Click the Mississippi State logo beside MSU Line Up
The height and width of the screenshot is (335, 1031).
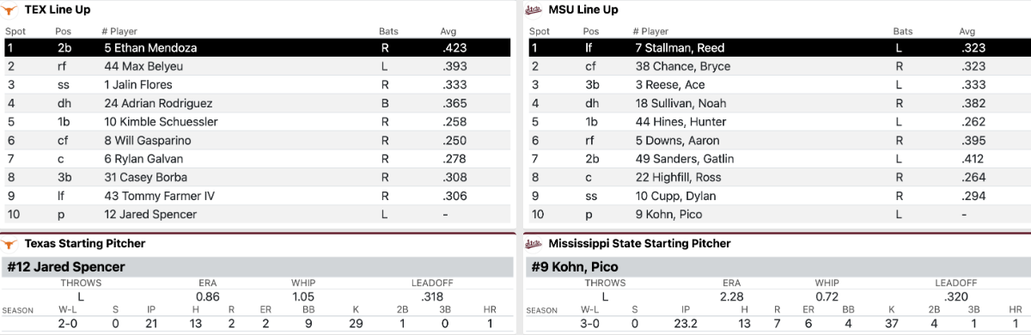tap(533, 9)
